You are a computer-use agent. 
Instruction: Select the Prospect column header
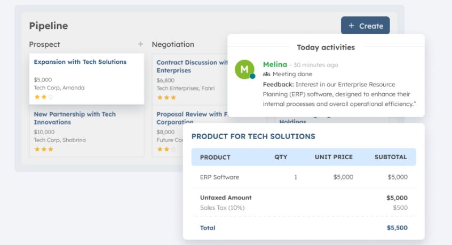point(44,44)
